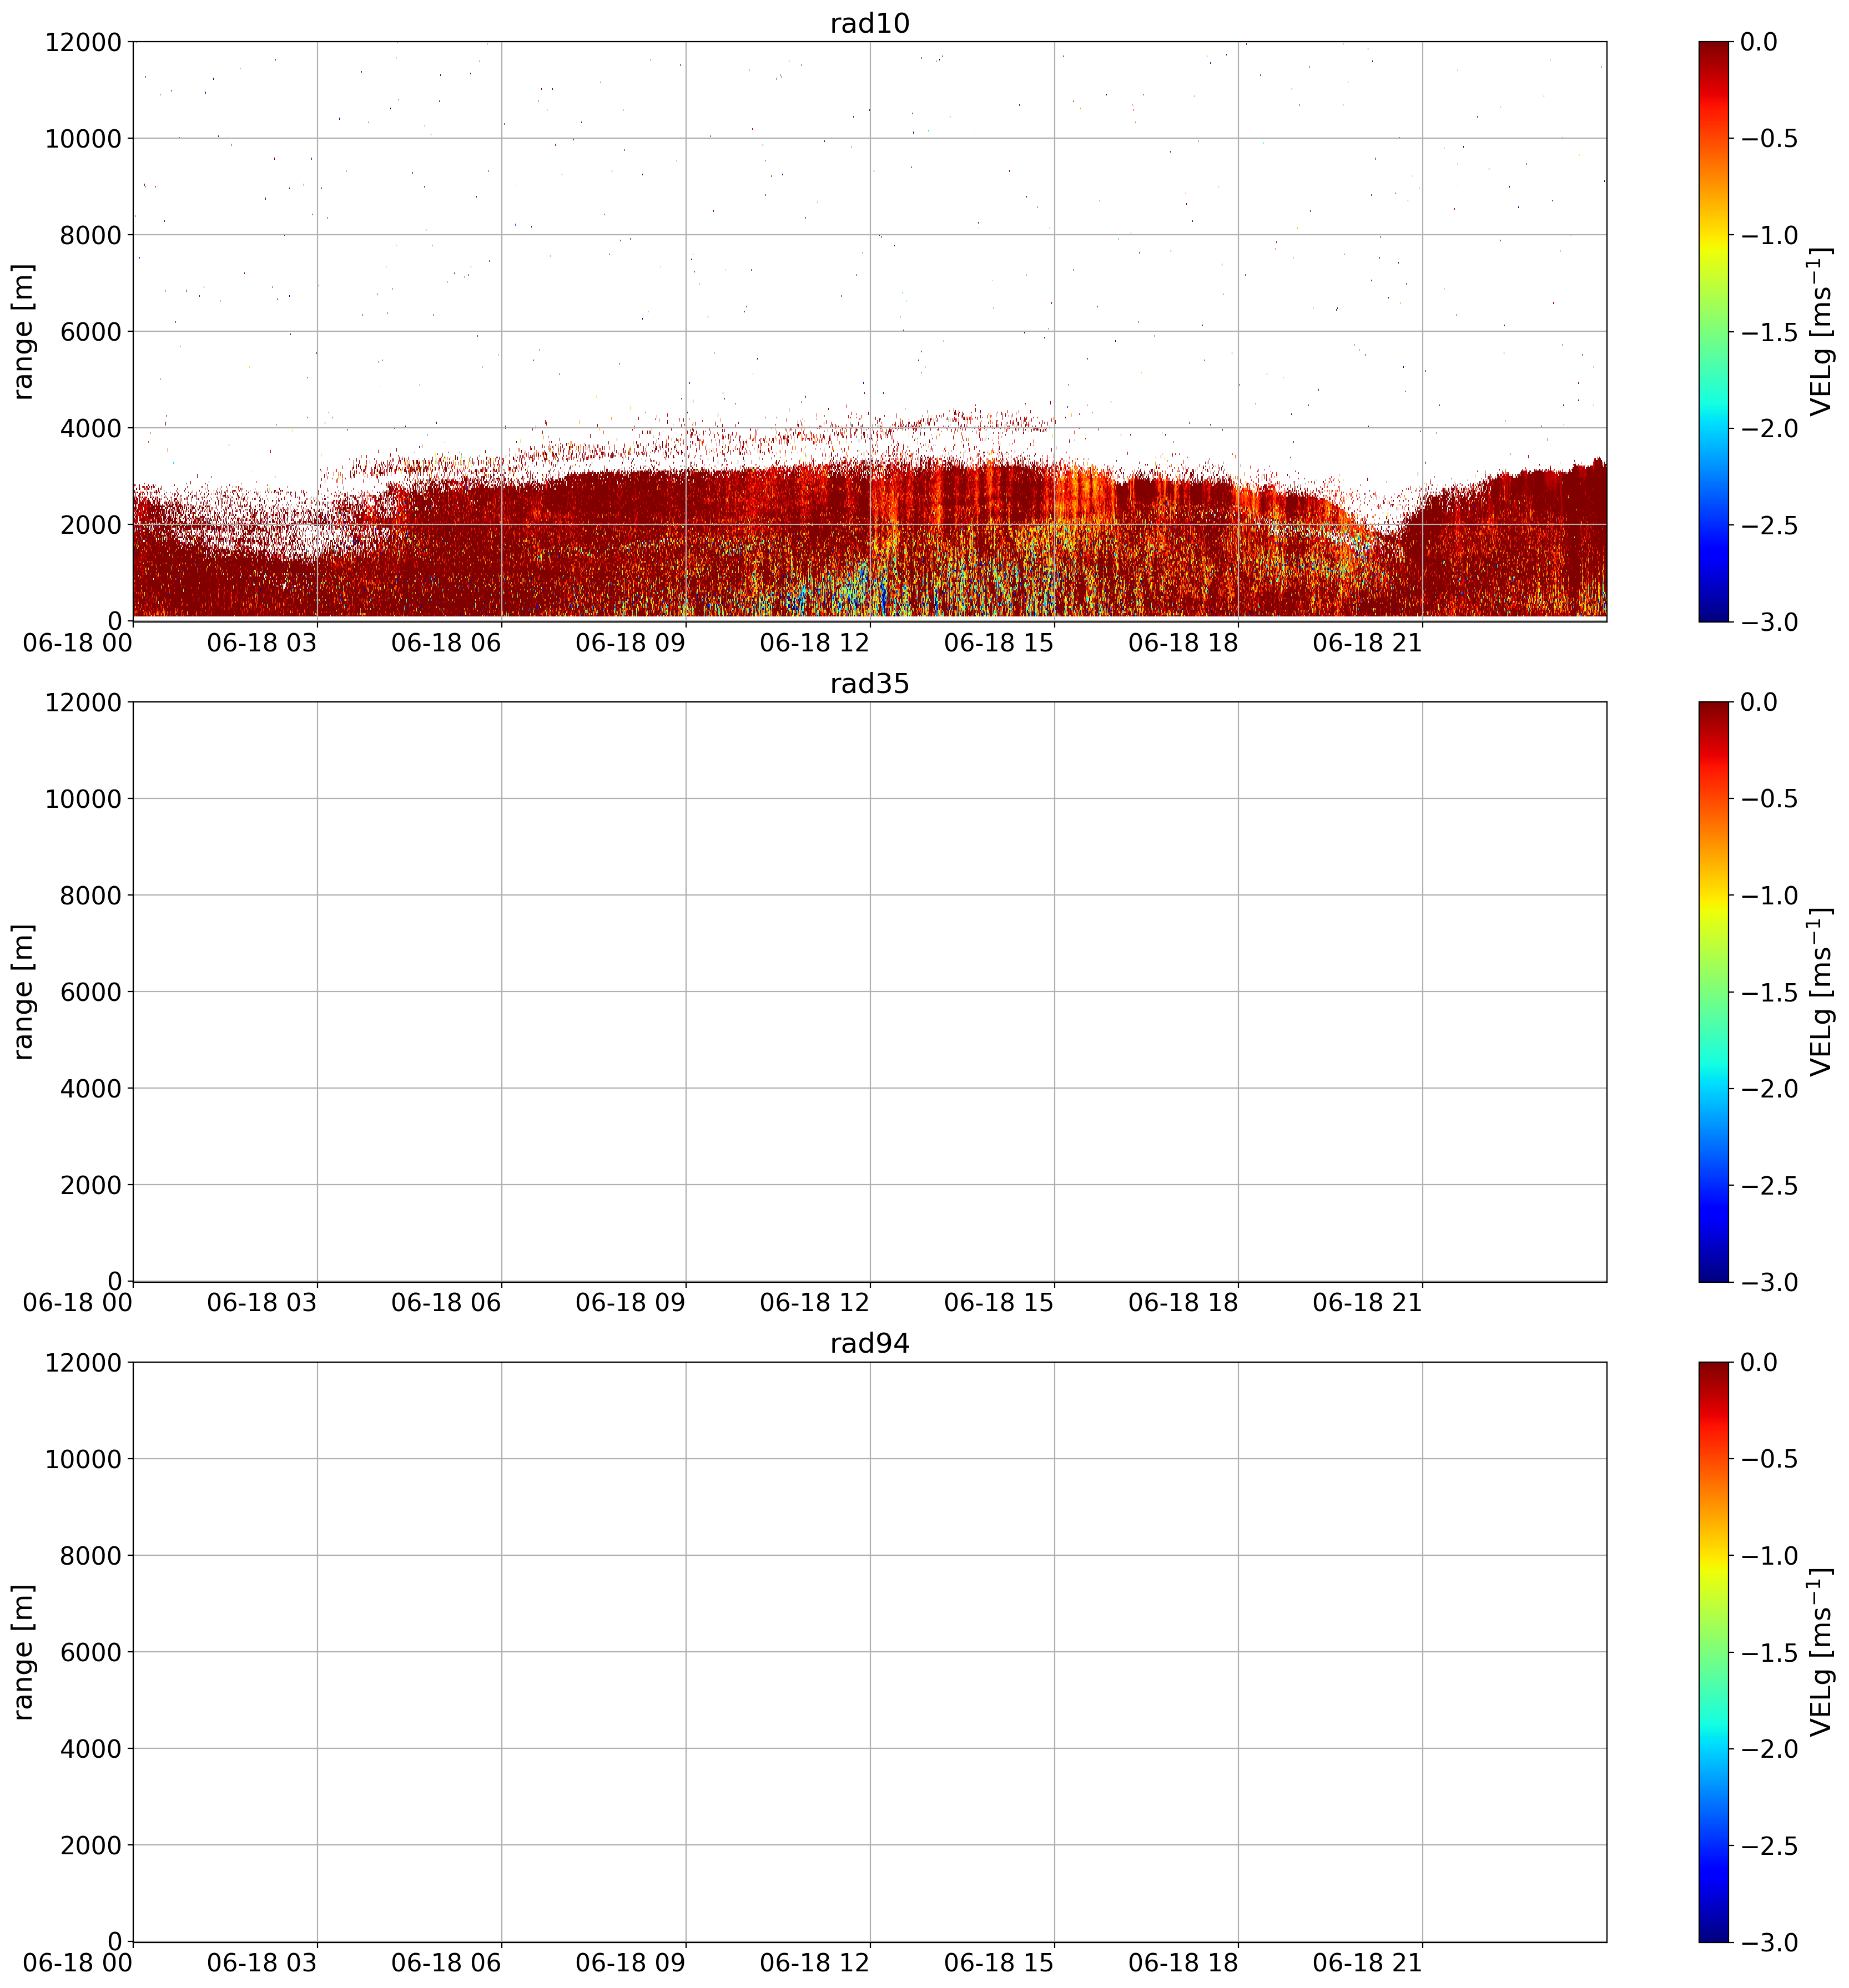Select the rad10 "range [m]" axis label
The height and width of the screenshot is (1988, 1849).
click(x=24, y=331)
